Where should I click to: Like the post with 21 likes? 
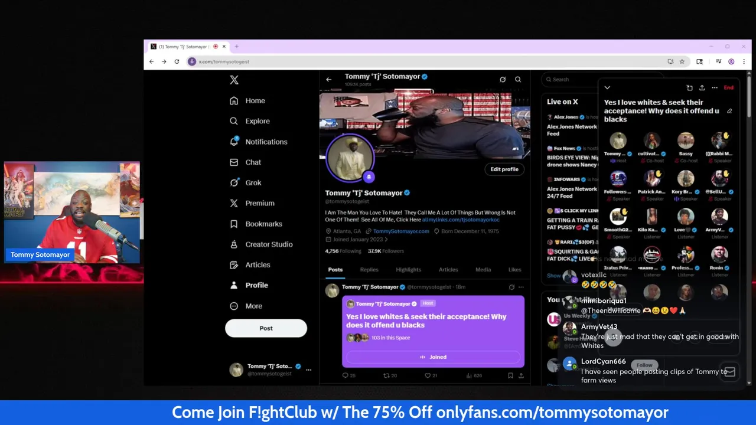click(431, 375)
